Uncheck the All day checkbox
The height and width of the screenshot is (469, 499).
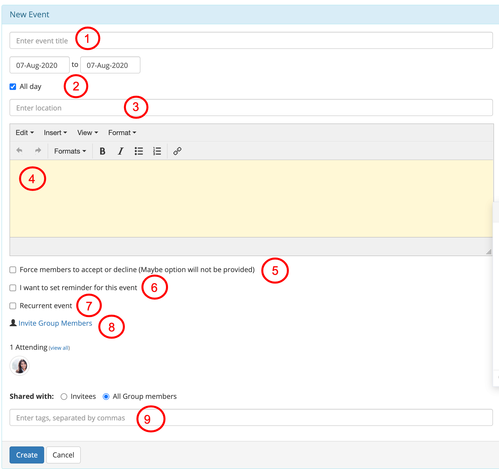pos(13,86)
